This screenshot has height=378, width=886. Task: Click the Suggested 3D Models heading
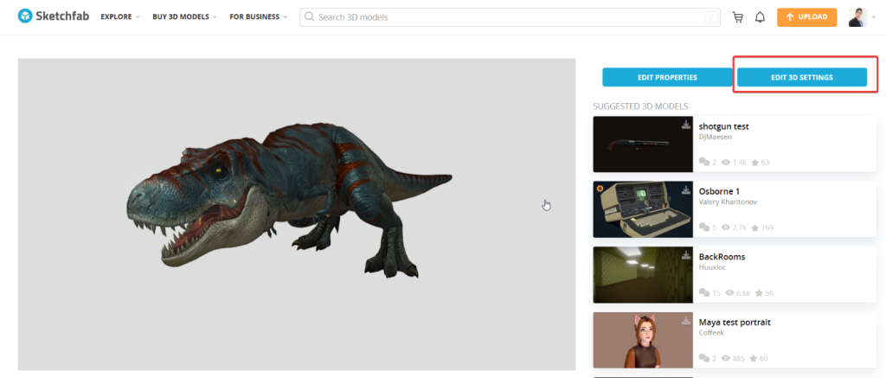point(640,106)
